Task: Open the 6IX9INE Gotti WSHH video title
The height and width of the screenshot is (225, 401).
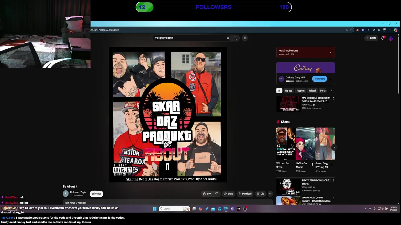Action: click(x=316, y=199)
